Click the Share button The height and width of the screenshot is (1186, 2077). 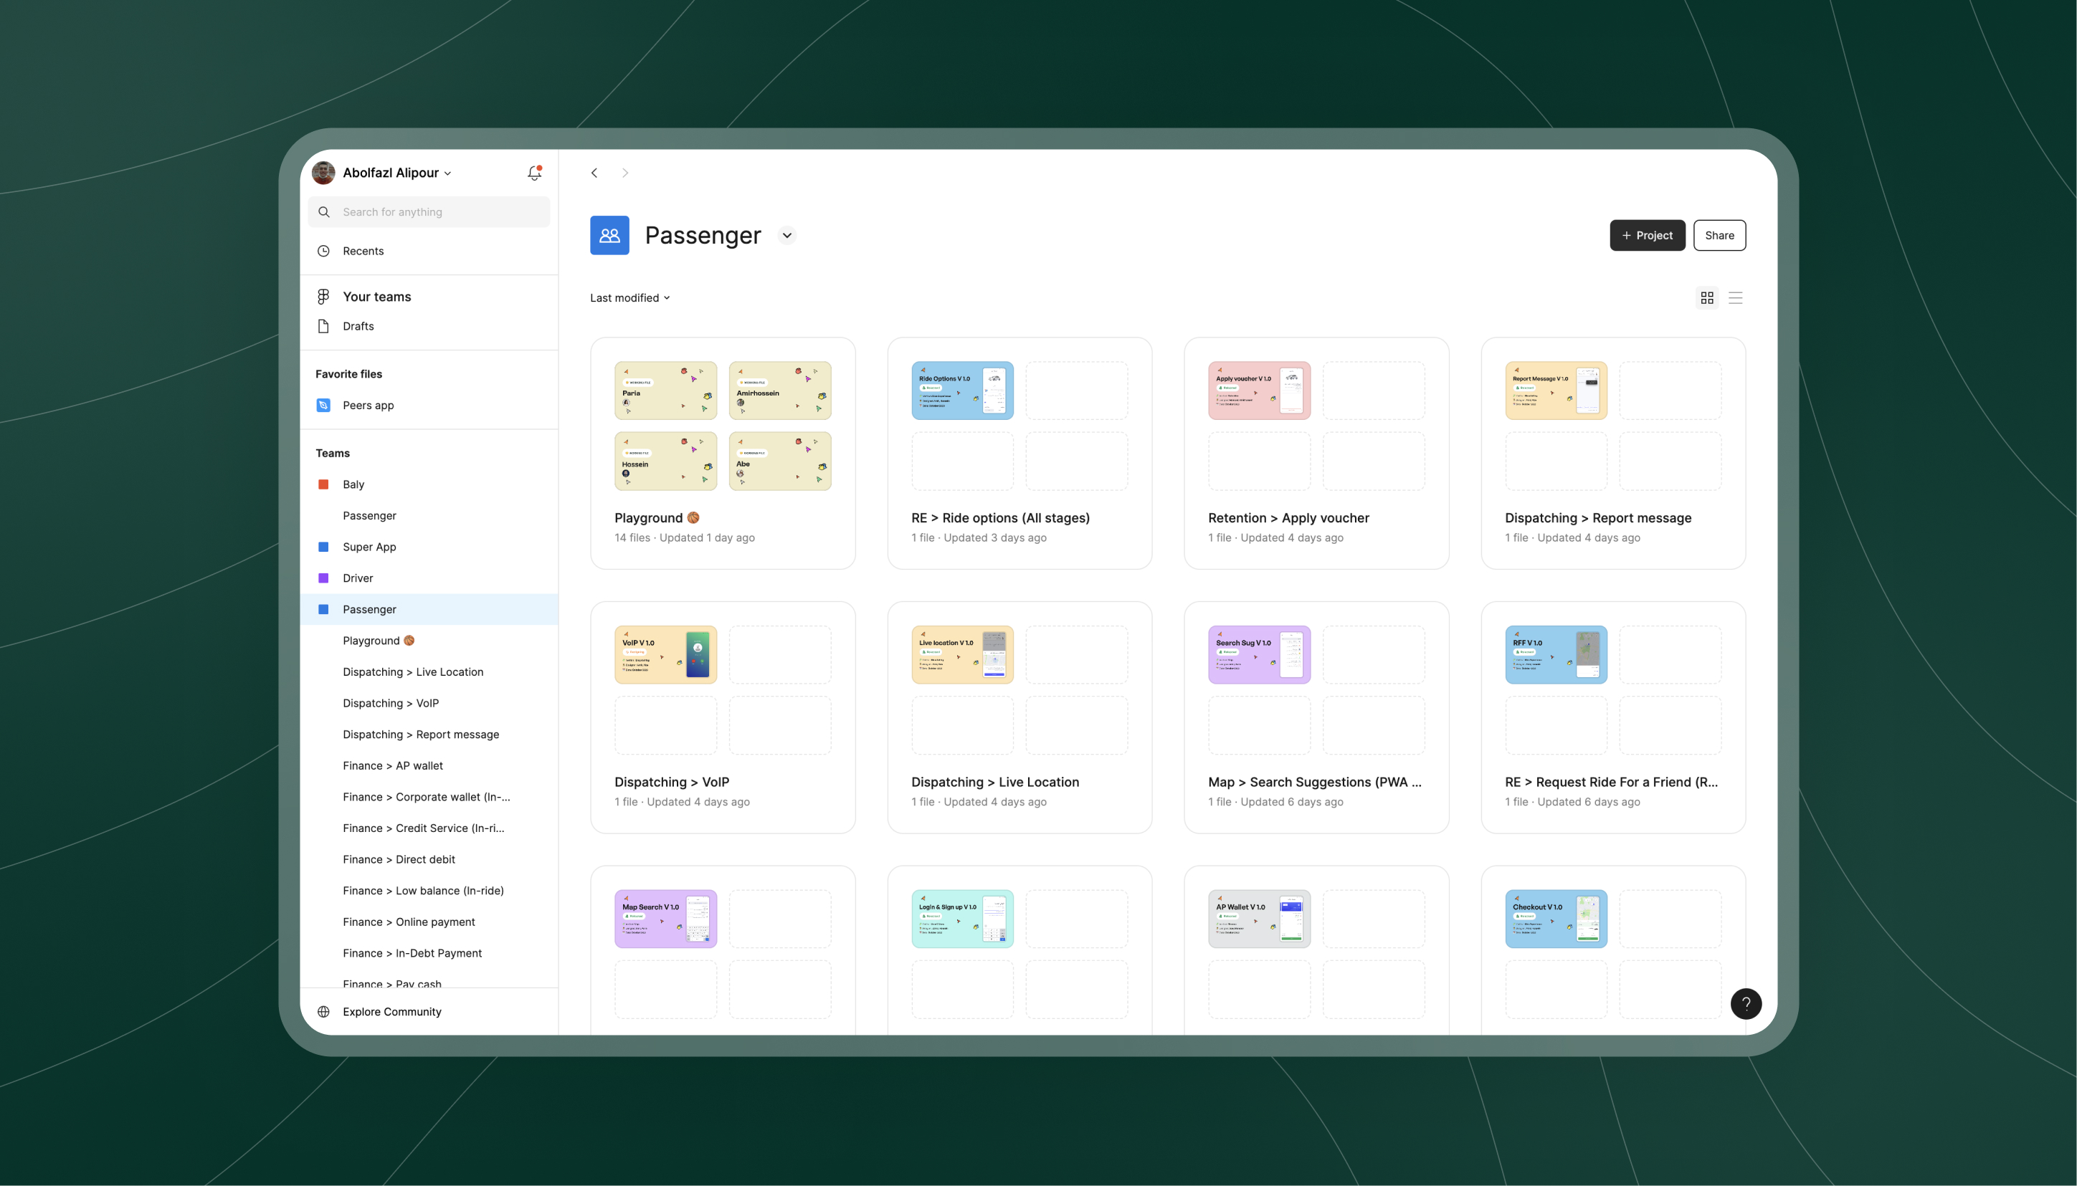click(1719, 234)
